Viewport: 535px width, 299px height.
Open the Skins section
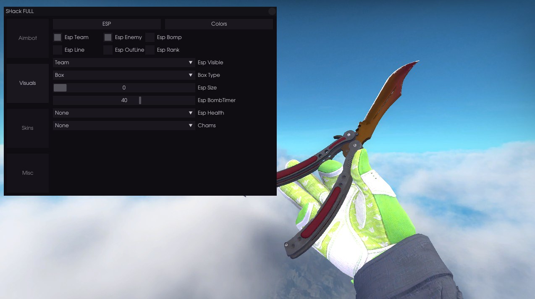pos(28,128)
